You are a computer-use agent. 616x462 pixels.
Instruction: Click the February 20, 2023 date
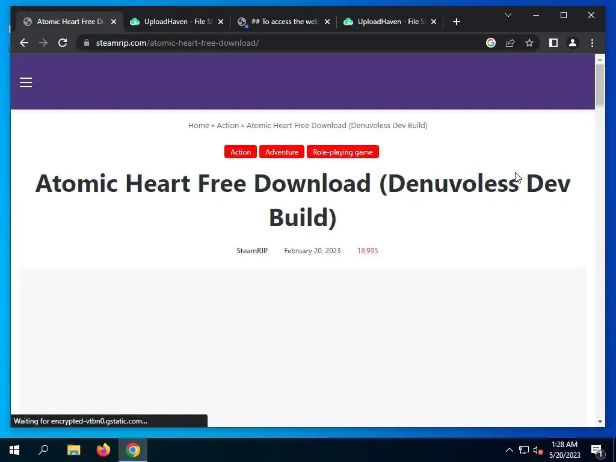pyautogui.click(x=312, y=251)
